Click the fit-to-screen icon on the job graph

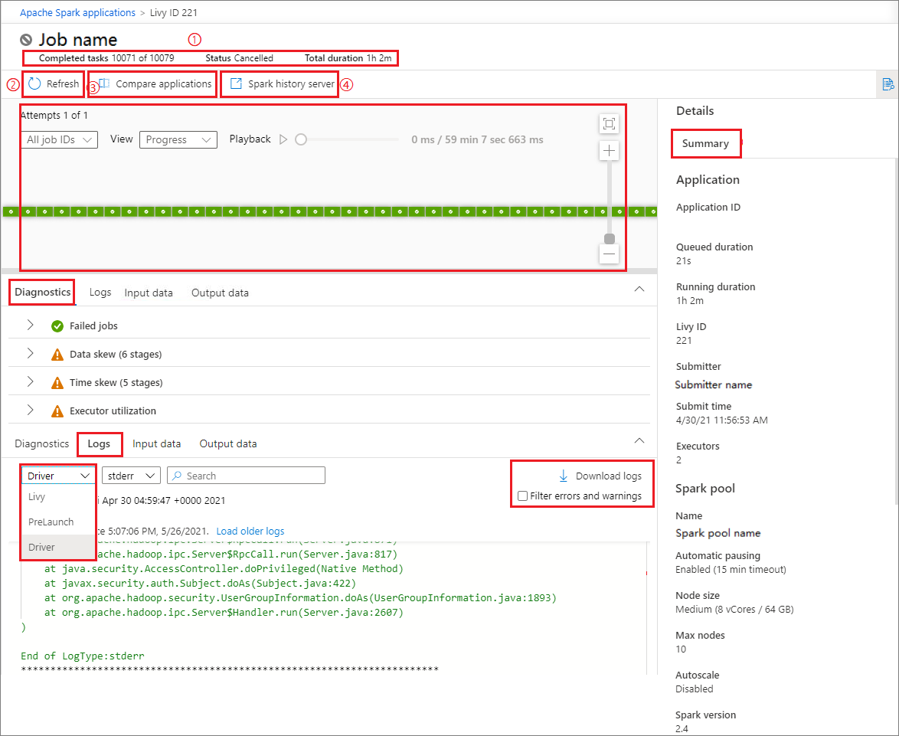[609, 122]
